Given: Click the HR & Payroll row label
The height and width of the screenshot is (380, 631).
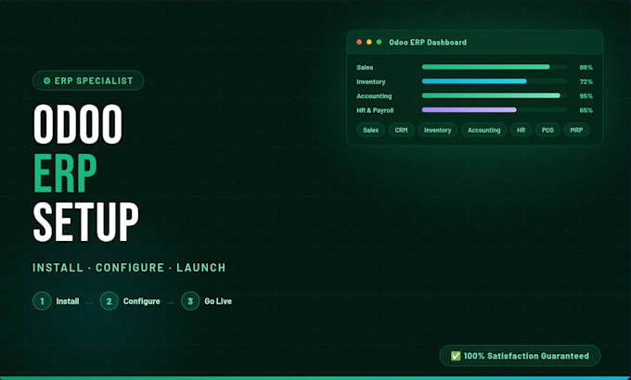Looking at the screenshot, I should pyautogui.click(x=375, y=110).
